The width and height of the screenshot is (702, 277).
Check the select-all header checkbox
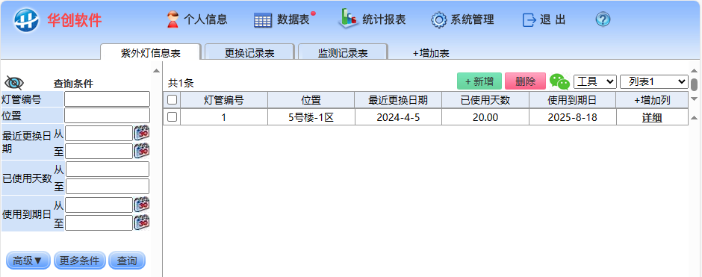pos(172,100)
